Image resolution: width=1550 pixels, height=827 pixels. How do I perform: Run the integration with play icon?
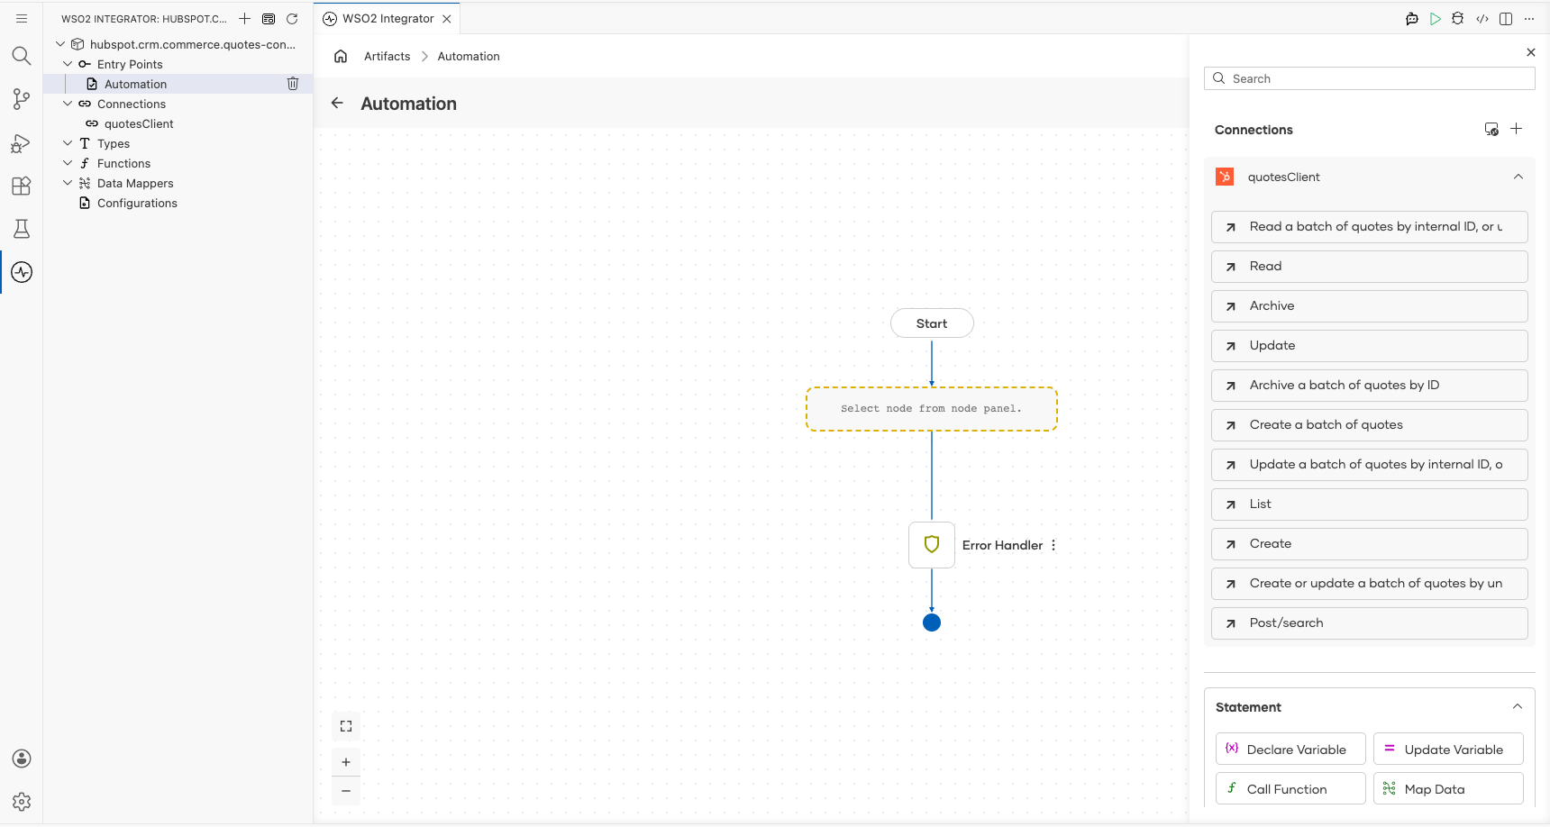1436,18
